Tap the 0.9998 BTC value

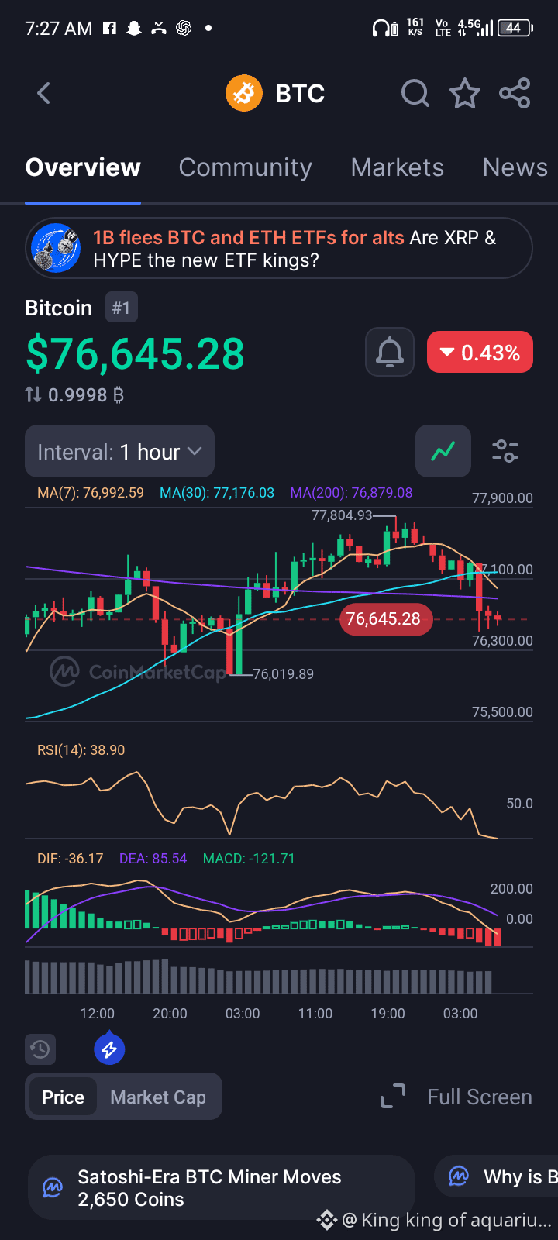[x=85, y=395]
